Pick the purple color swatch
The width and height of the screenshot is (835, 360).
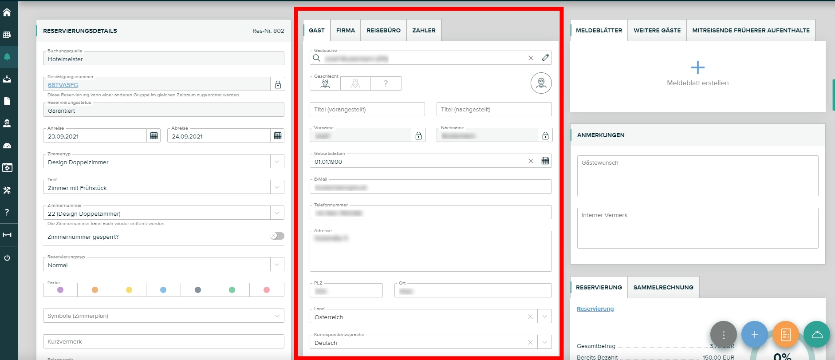click(60, 290)
